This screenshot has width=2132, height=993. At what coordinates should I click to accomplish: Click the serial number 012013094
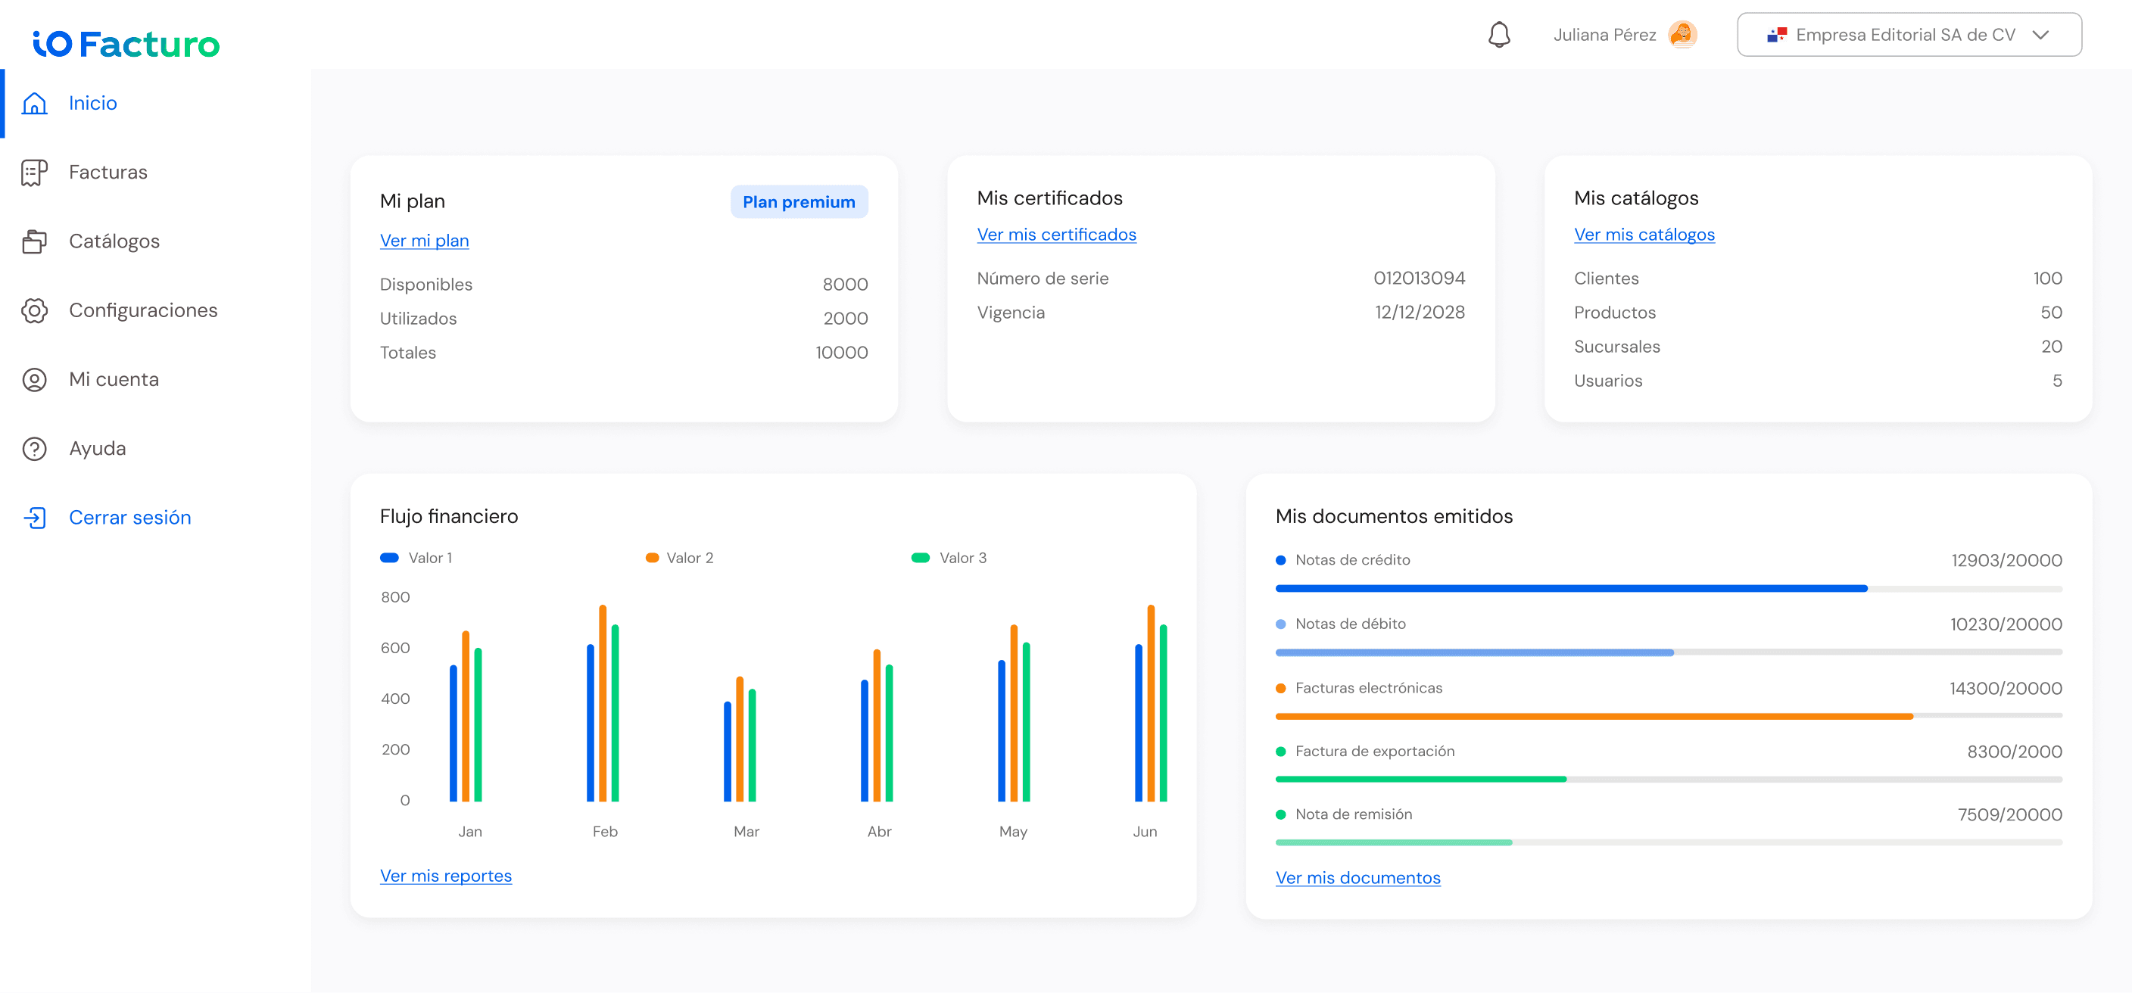(1419, 279)
